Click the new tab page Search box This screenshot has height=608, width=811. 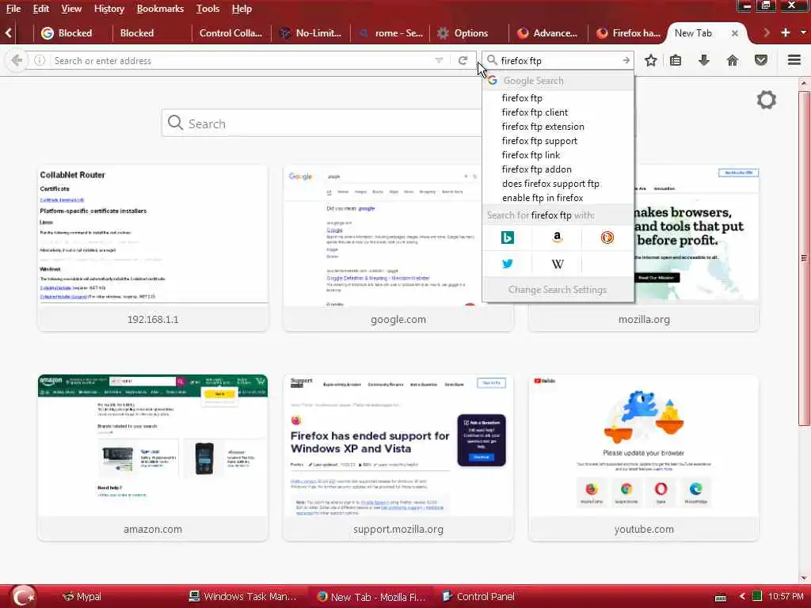322,123
